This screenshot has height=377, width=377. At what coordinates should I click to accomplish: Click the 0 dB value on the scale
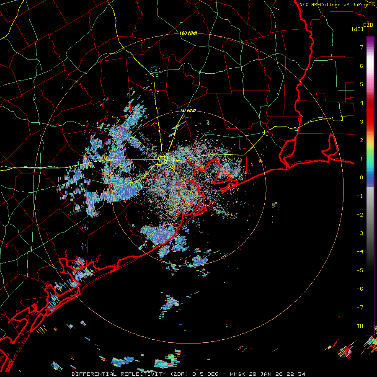362,178
